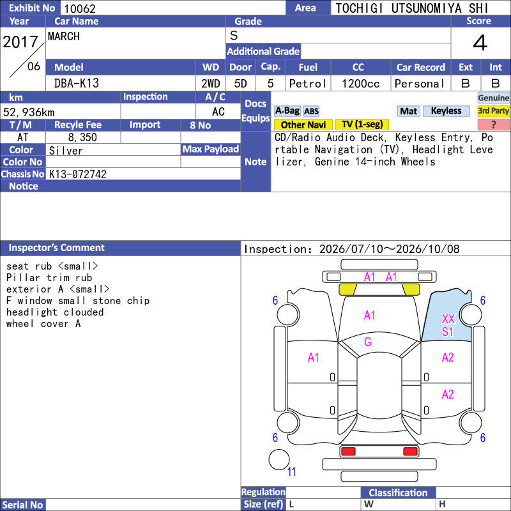Click the score value 4
This screenshot has height=511, width=511.
tap(480, 43)
